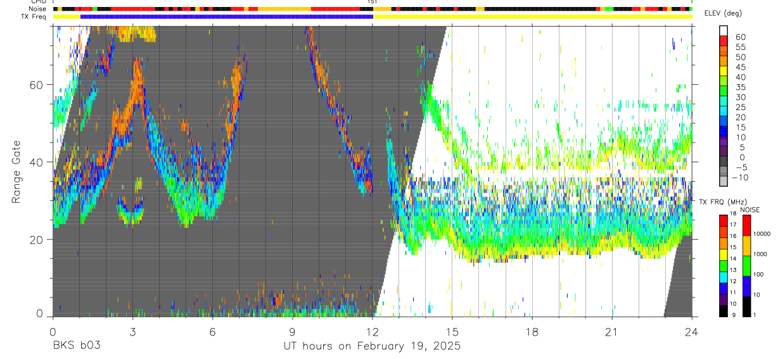Viewport: 778px width, 359px height.
Task: Select the red 55–60 degree ELEV swatch
Action: click(724, 41)
